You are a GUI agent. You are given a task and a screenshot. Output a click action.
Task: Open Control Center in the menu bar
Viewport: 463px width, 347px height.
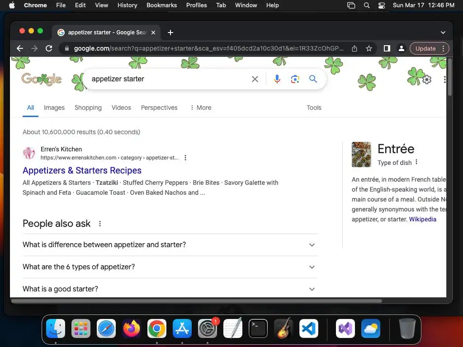point(382,5)
